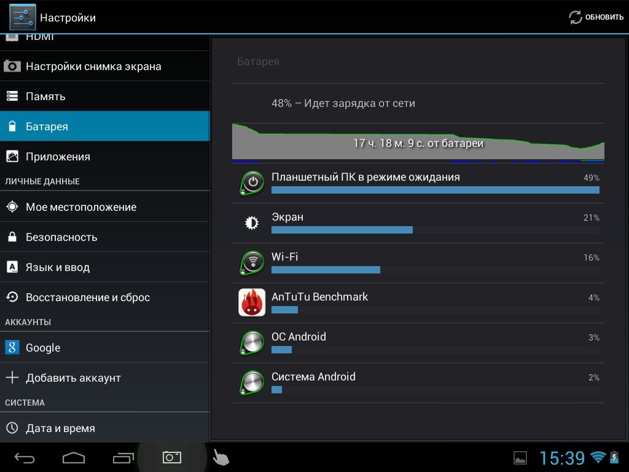Viewport: 629px width, 472px height.
Task: Open Приложения apps settings
Action: (x=104, y=157)
